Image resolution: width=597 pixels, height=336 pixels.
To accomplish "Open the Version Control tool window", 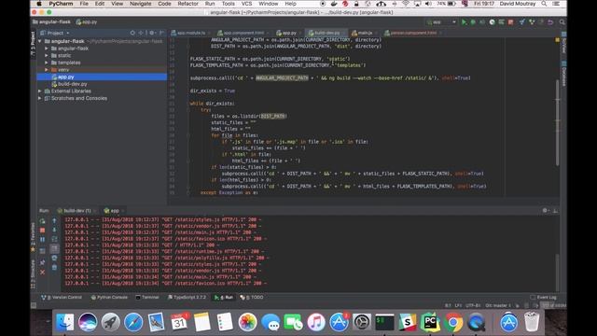I will (x=62, y=297).
